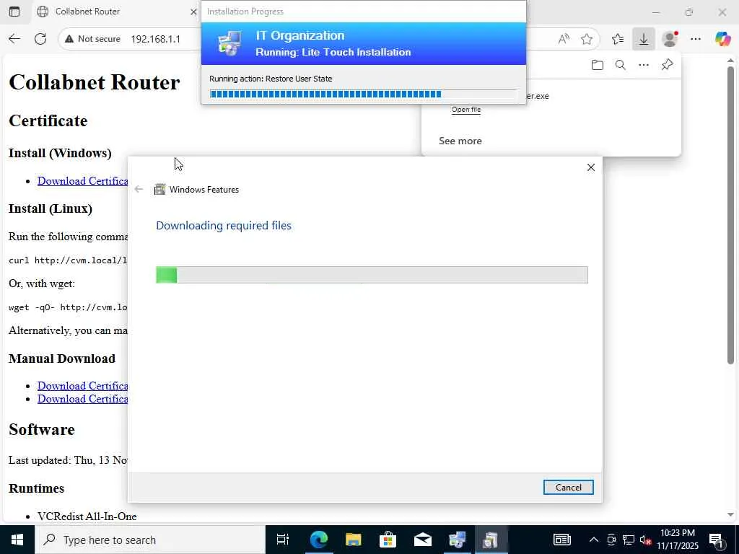Open the notification center icon
Screen dimensions: 739x554
pos(717,540)
